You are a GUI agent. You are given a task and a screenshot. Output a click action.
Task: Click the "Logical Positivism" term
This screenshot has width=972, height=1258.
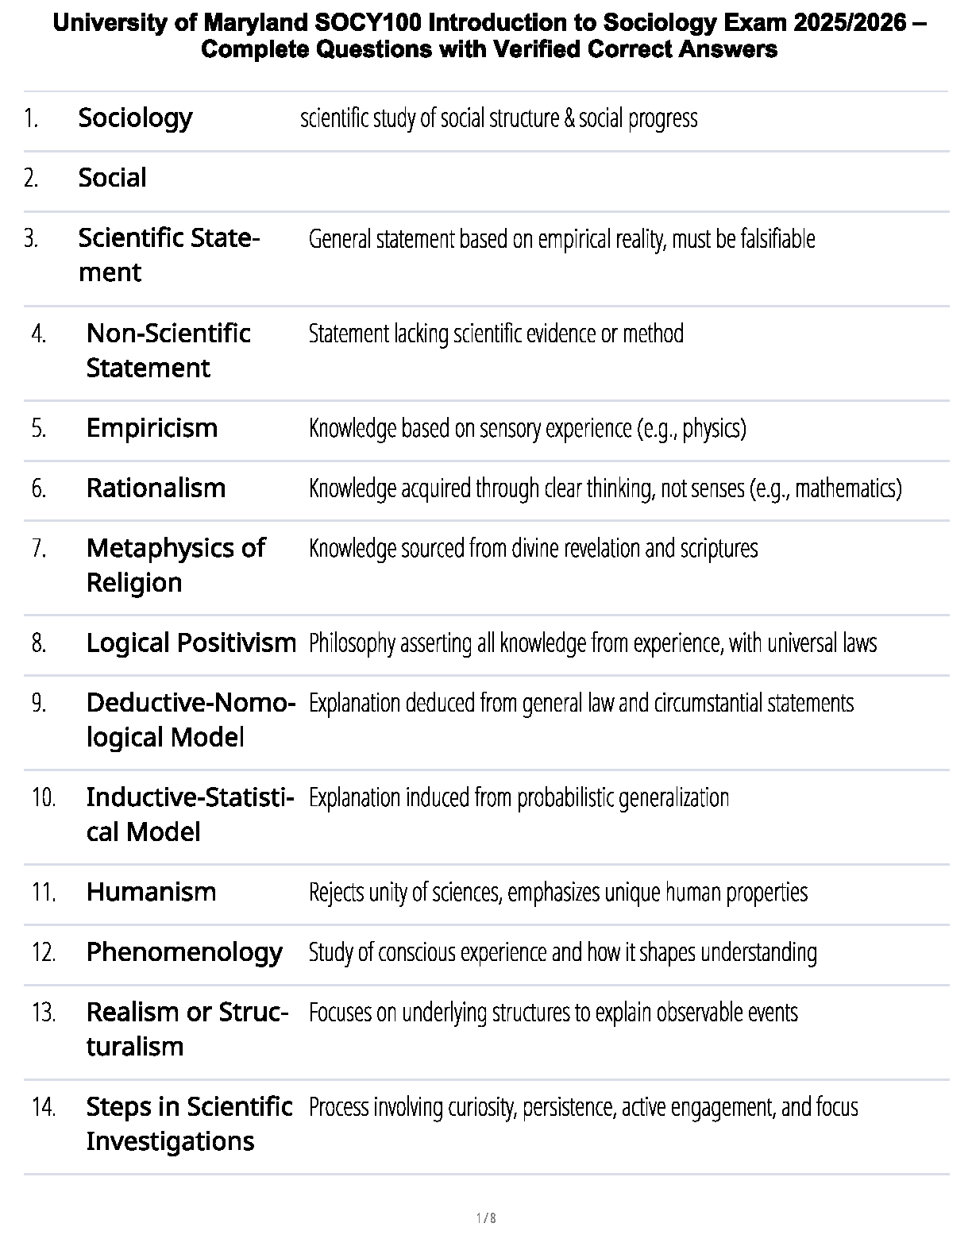coord(191,643)
